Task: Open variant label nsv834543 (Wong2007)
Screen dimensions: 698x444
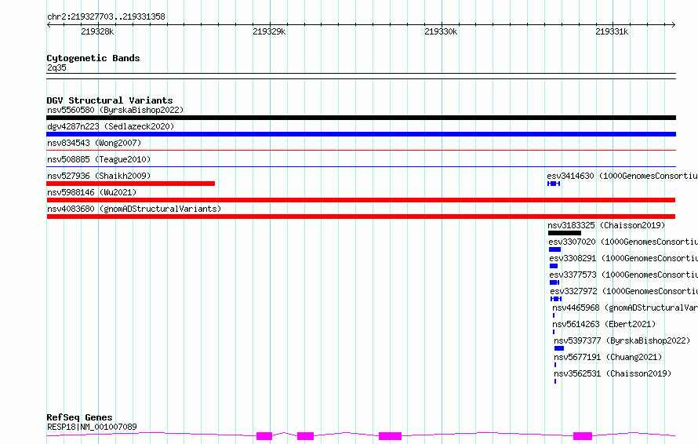Action: pos(94,143)
